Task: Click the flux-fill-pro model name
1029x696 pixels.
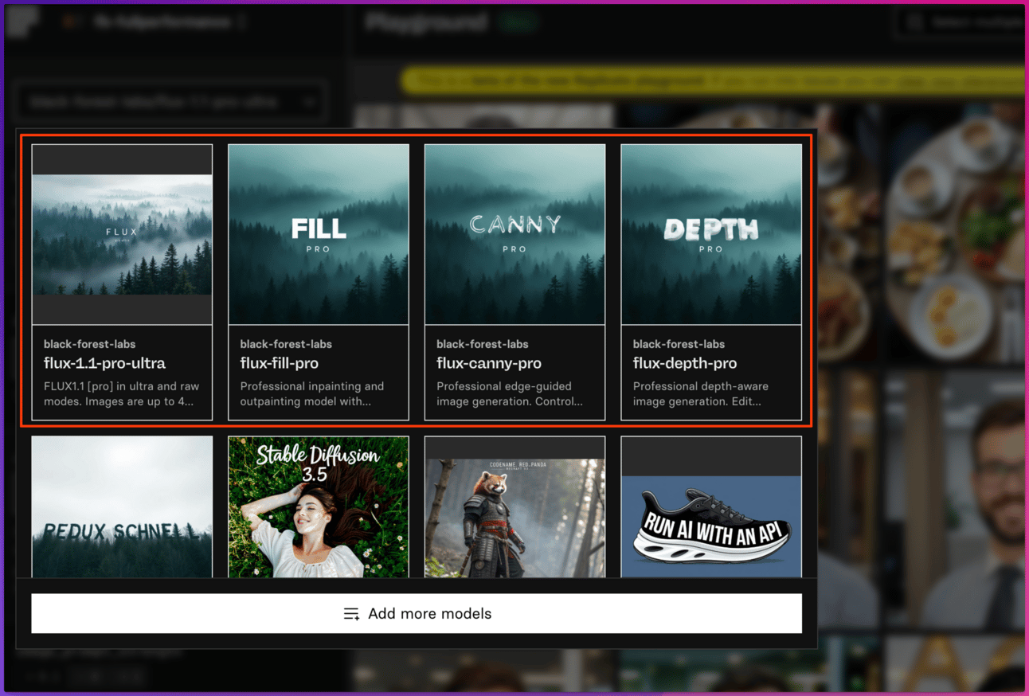Action: [x=280, y=364]
